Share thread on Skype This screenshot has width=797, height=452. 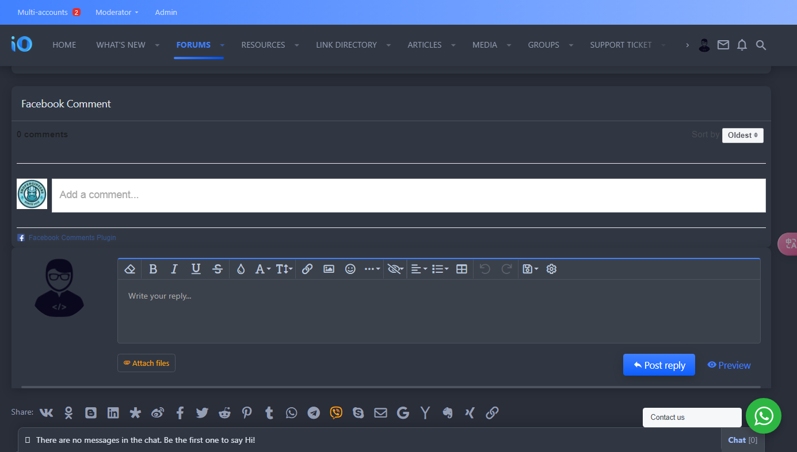[359, 412]
